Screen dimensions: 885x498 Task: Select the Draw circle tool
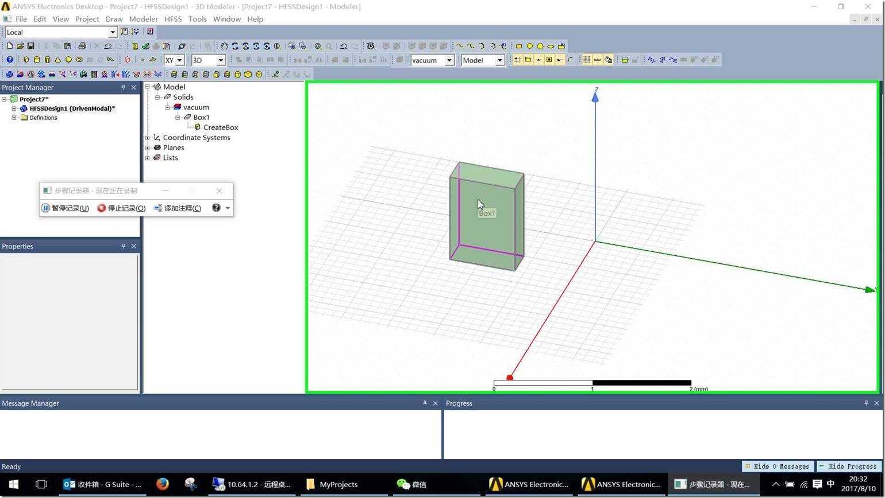point(529,46)
